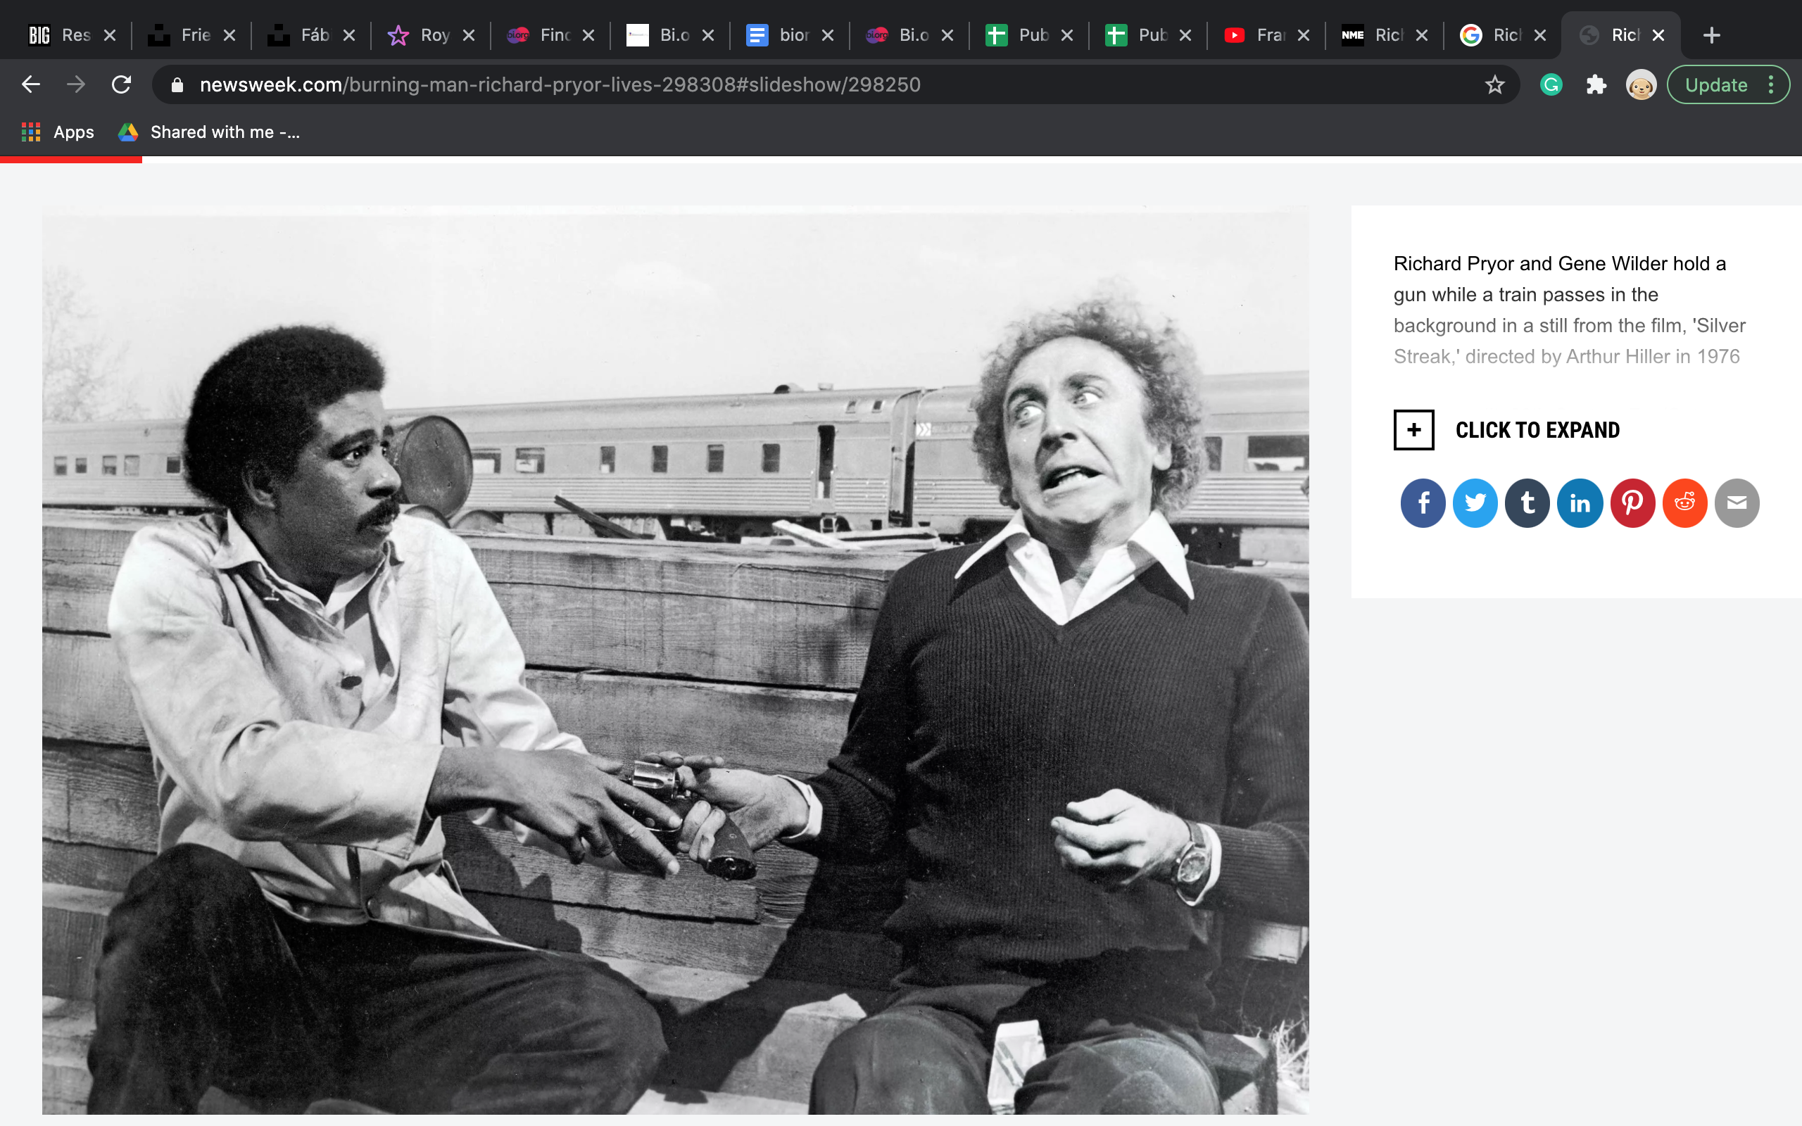Open the Grammarly extension
The height and width of the screenshot is (1126, 1802).
[1551, 84]
